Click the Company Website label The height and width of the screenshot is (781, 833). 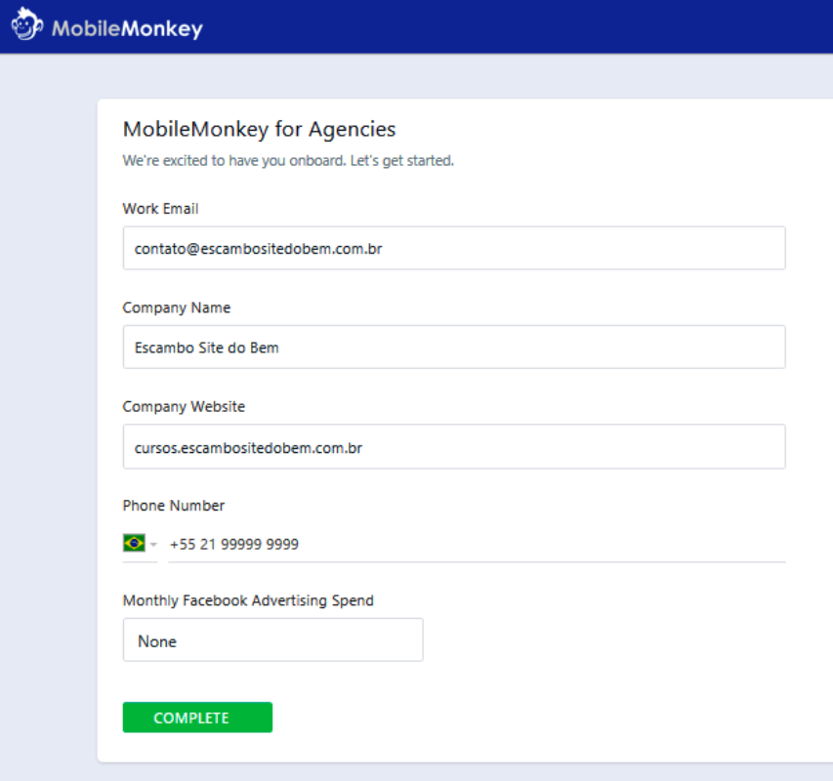click(184, 407)
